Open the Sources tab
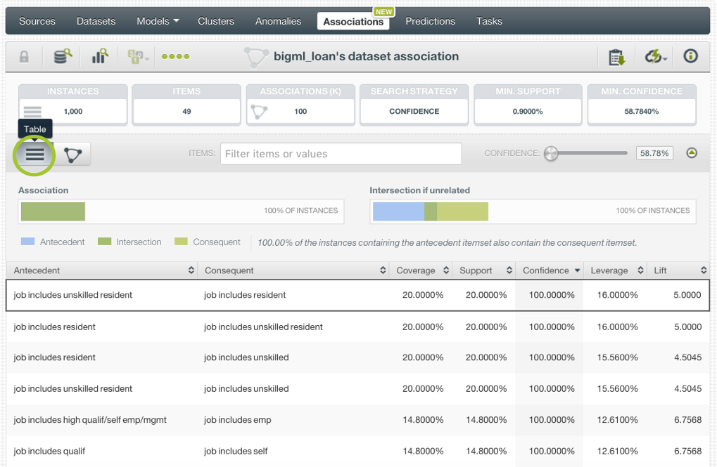 click(x=37, y=21)
